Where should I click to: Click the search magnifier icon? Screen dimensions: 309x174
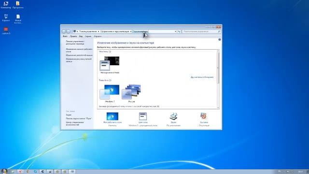[x=219, y=31]
